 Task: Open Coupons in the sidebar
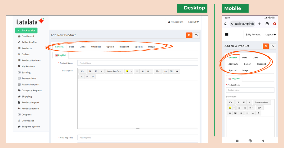pos(25,115)
